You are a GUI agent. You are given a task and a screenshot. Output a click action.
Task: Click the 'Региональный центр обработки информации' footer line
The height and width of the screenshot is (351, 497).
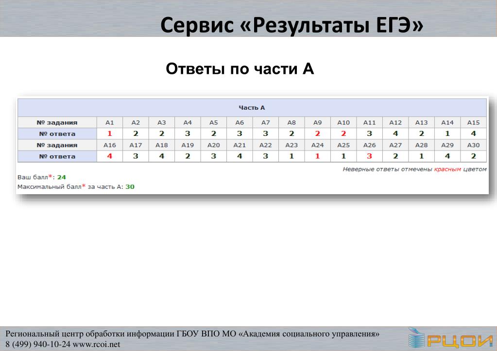[x=192, y=334]
